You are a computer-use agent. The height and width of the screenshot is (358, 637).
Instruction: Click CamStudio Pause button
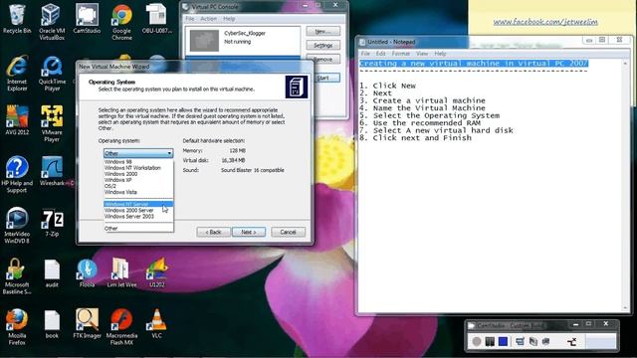point(490,341)
